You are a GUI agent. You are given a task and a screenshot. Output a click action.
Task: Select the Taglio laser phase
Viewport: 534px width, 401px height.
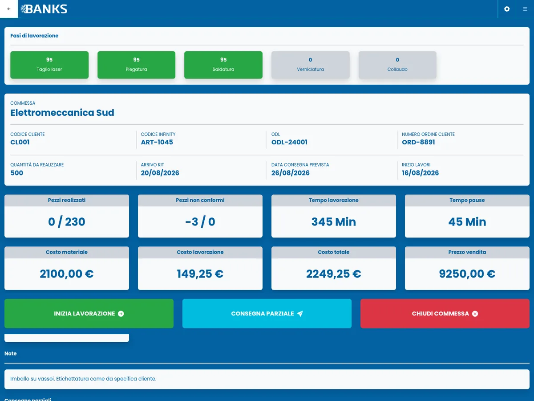pos(49,65)
